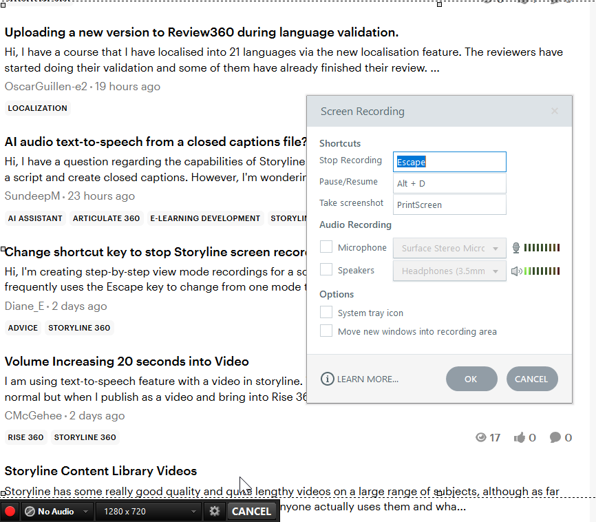The image size is (596, 522).
Task: Click the microphone level icon
Action: click(x=515, y=248)
